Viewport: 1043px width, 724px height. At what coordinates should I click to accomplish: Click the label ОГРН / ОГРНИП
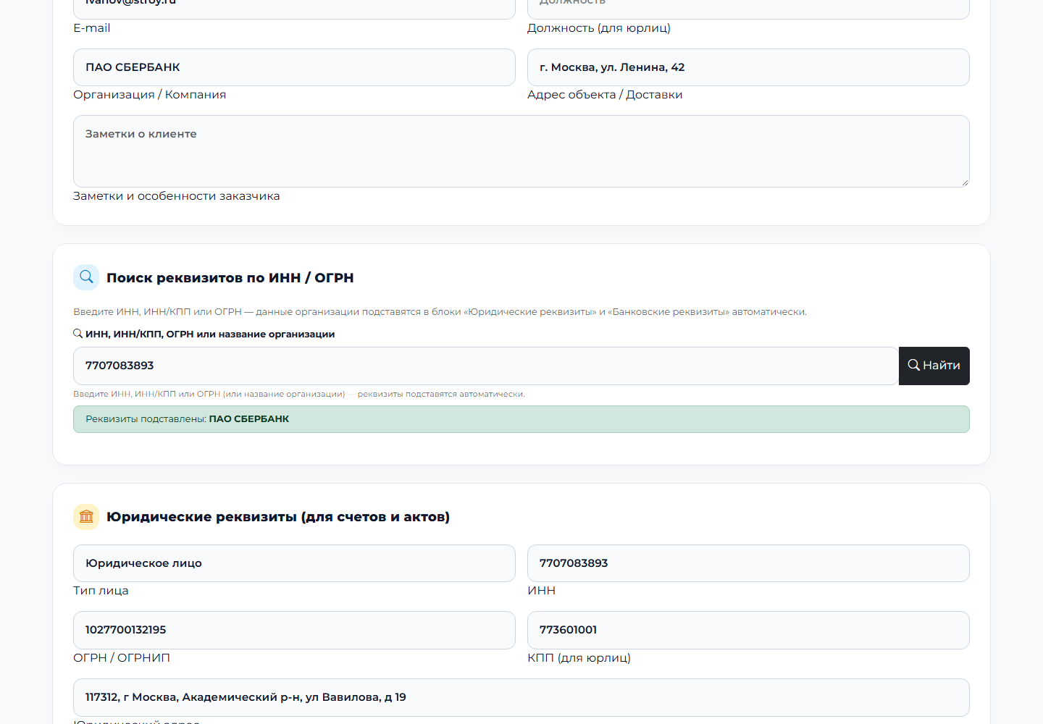point(122,658)
